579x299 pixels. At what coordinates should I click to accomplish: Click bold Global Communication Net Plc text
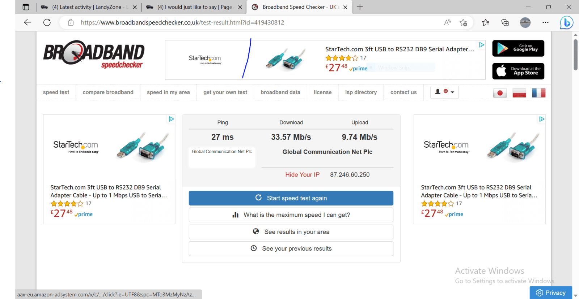click(x=327, y=152)
